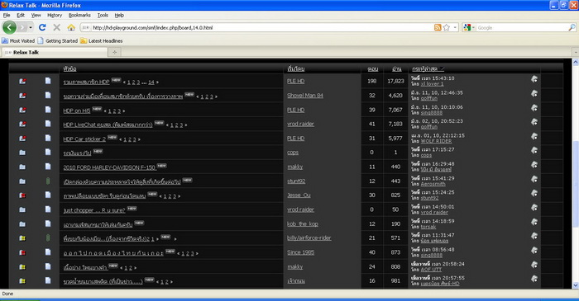Click the Stop loading button
Screen dimensions: 579x301
coord(56,27)
